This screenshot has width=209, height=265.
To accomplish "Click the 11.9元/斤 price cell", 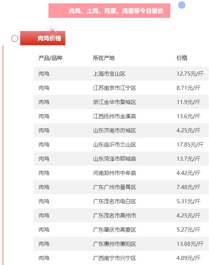I will coord(188,102).
